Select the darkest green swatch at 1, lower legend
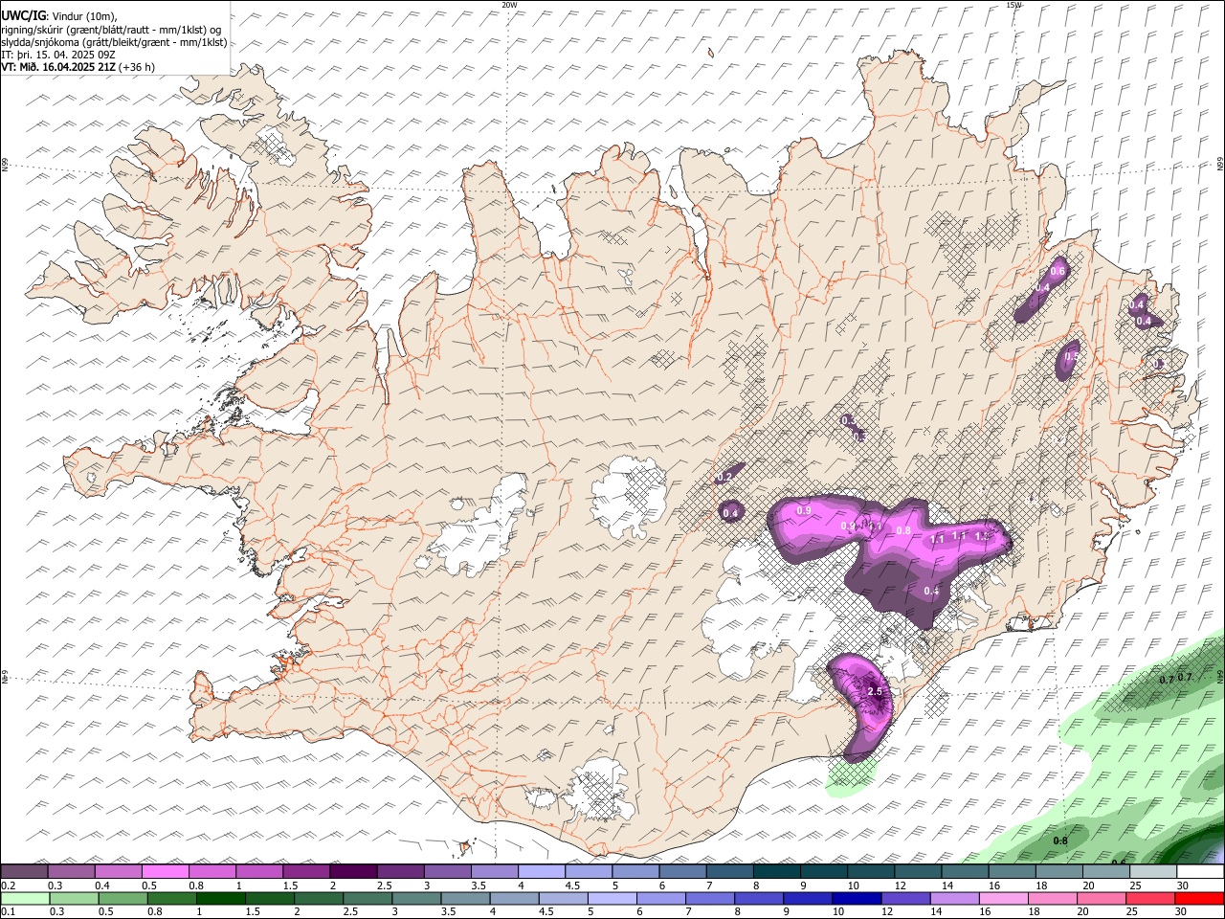The image size is (1225, 919). coord(220,898)
